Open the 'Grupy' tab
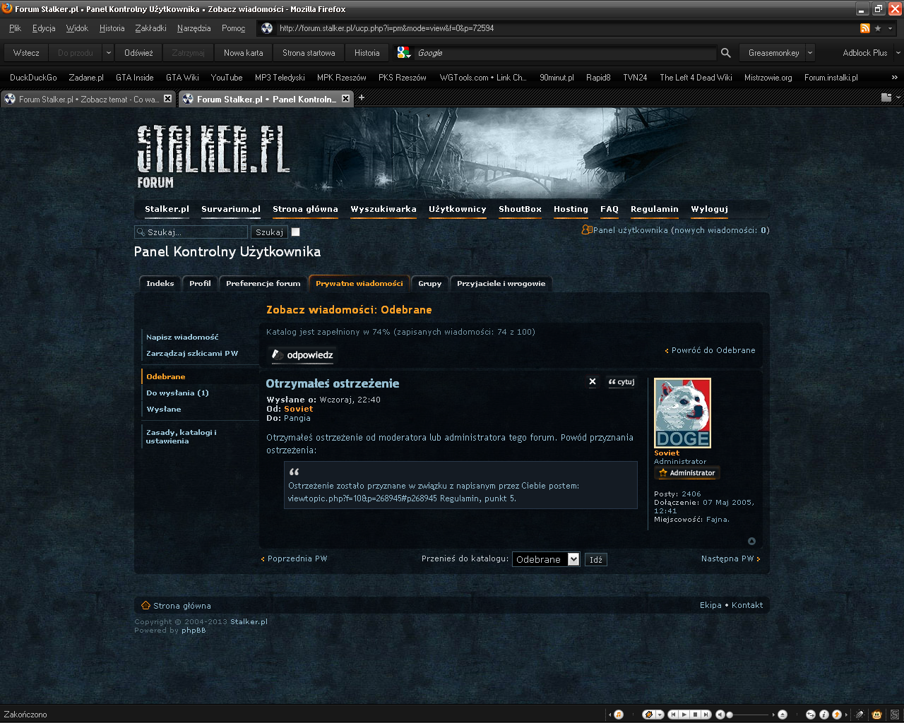The height and width of the screenshot is (723, 904). (429, 283)
